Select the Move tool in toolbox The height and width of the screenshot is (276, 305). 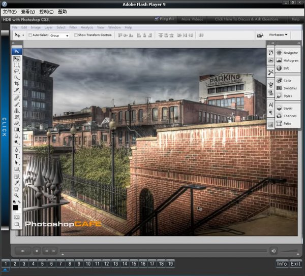(x=17, y=59)
